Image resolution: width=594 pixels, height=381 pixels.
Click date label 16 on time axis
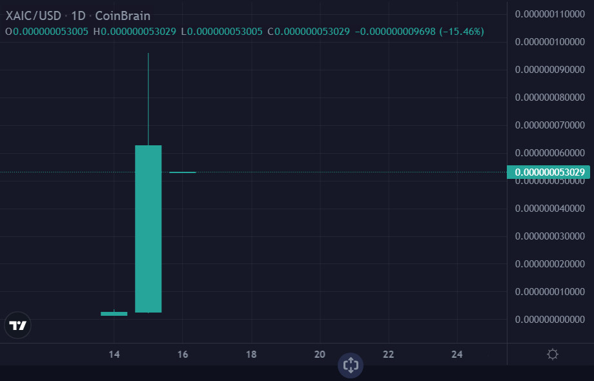(183, 355)
